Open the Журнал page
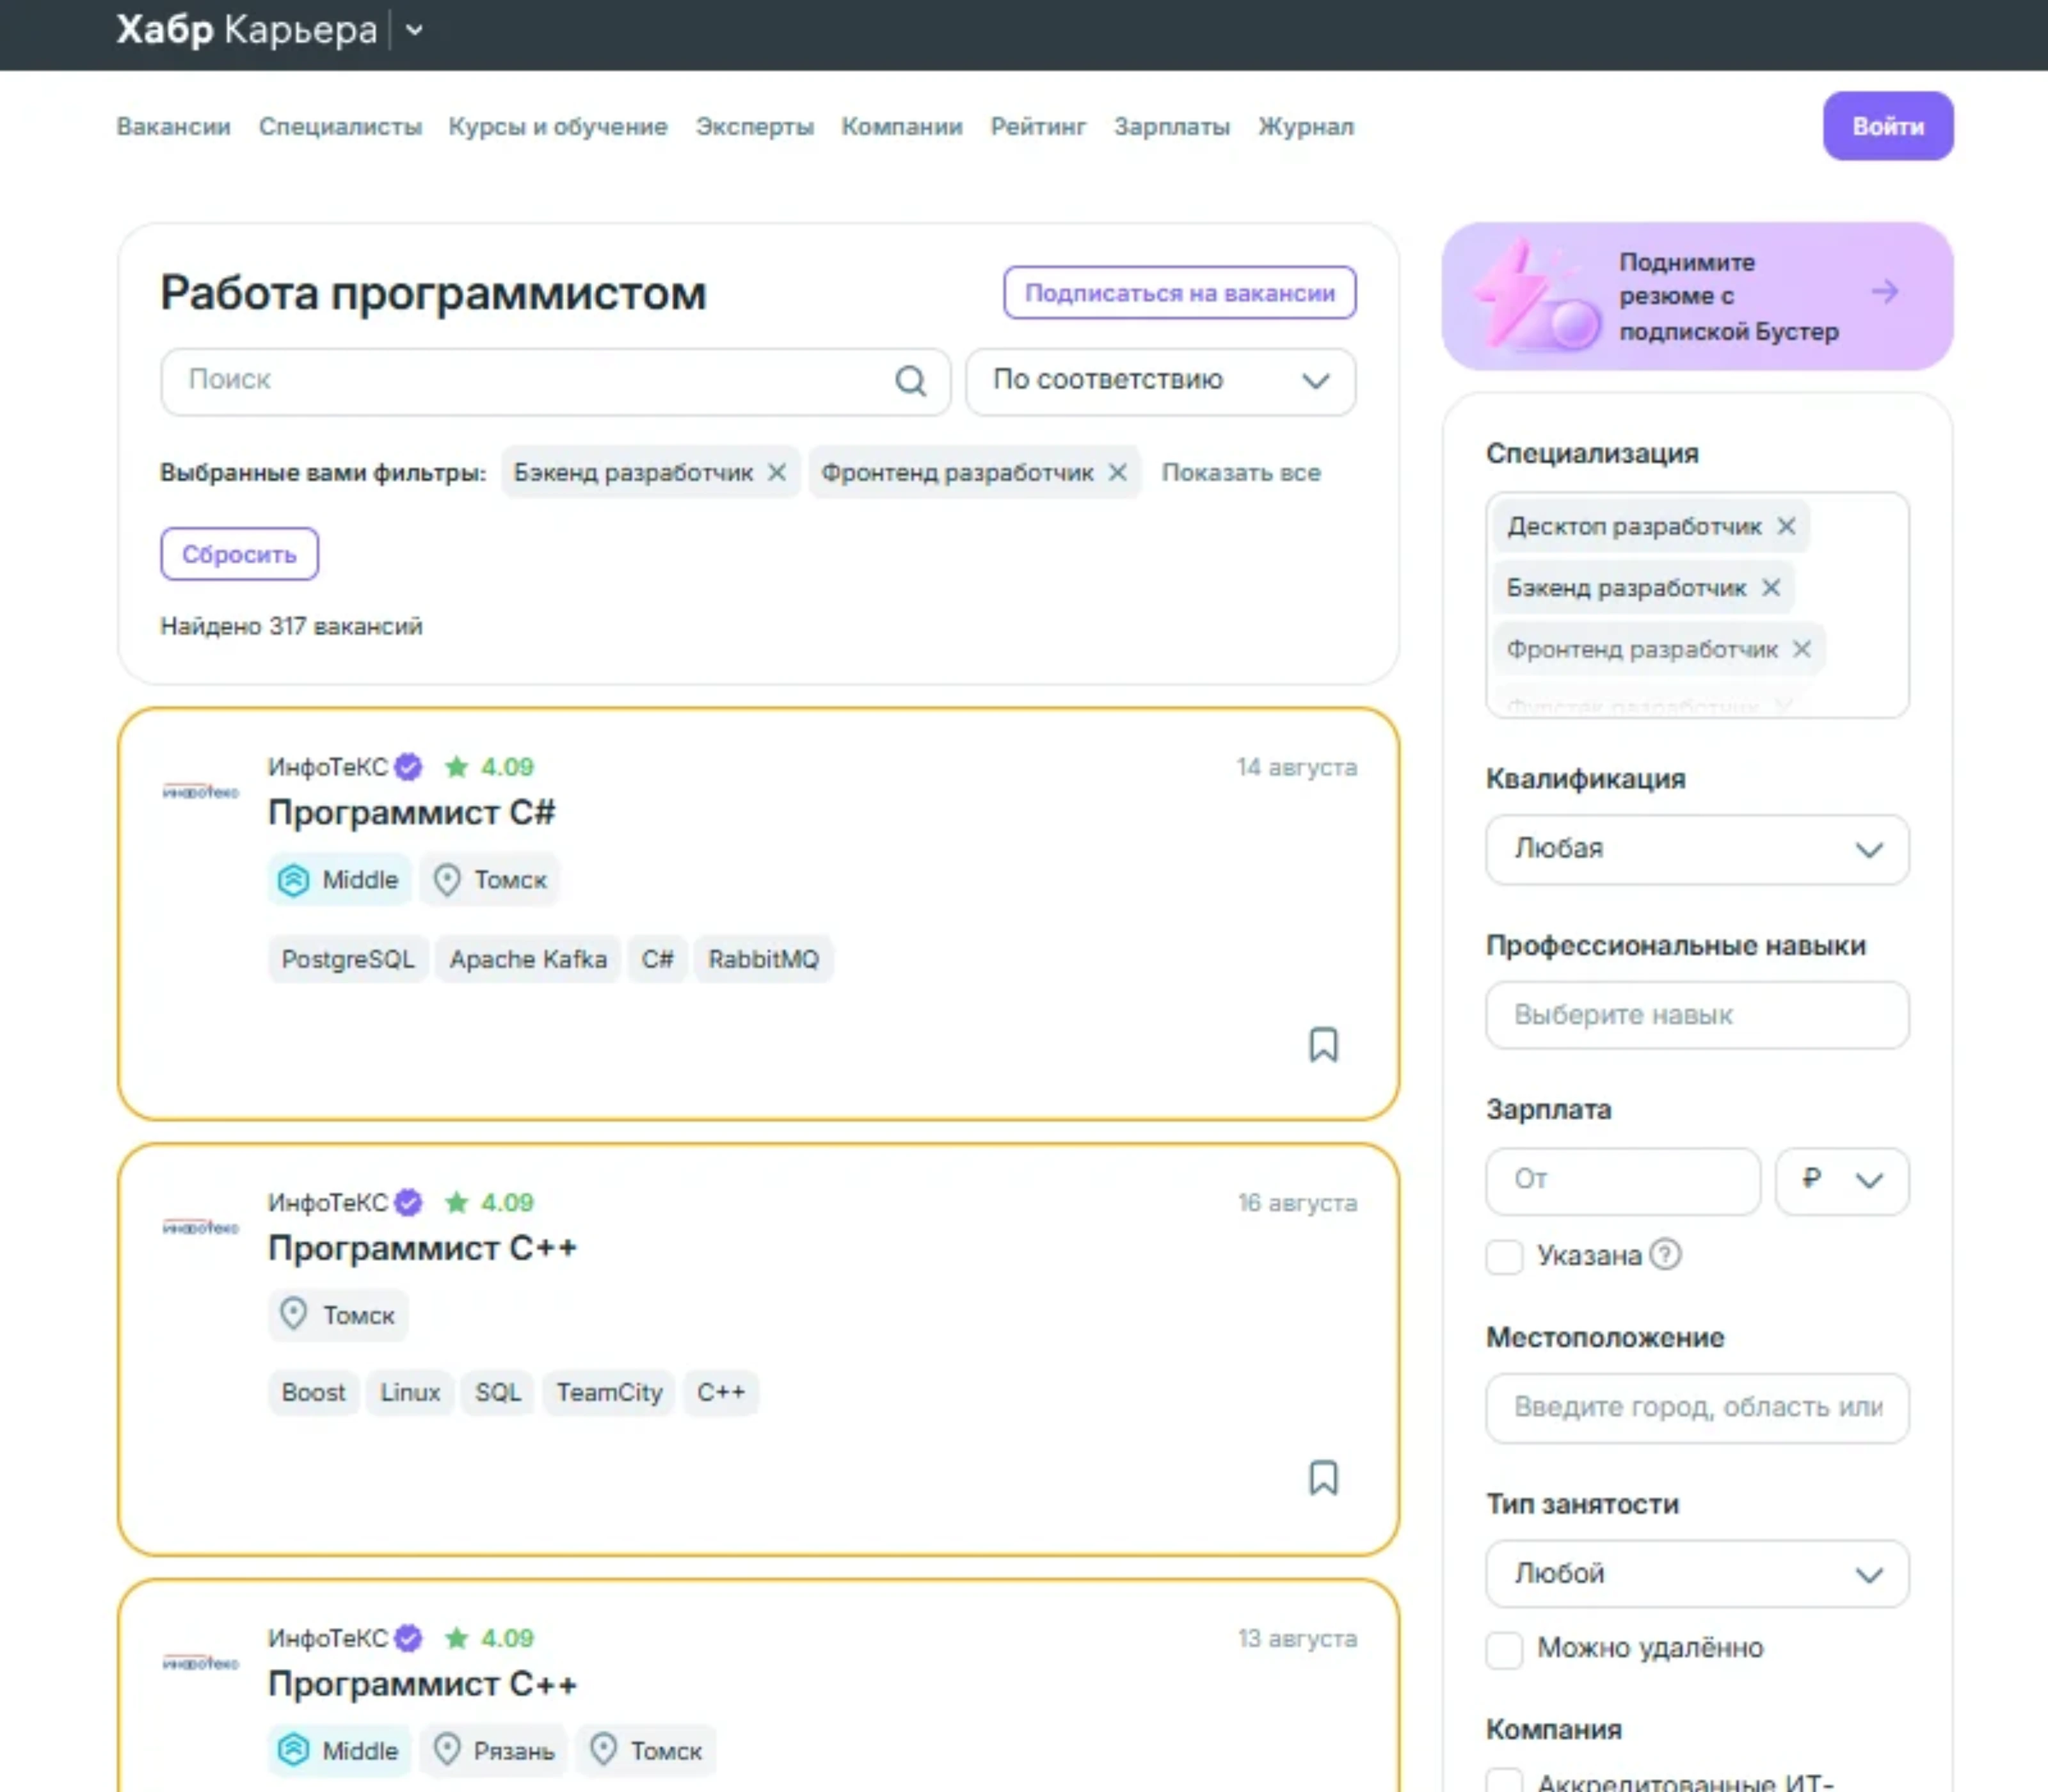This screenshot has width=2048, height=1792. [x=1306, y=127]
